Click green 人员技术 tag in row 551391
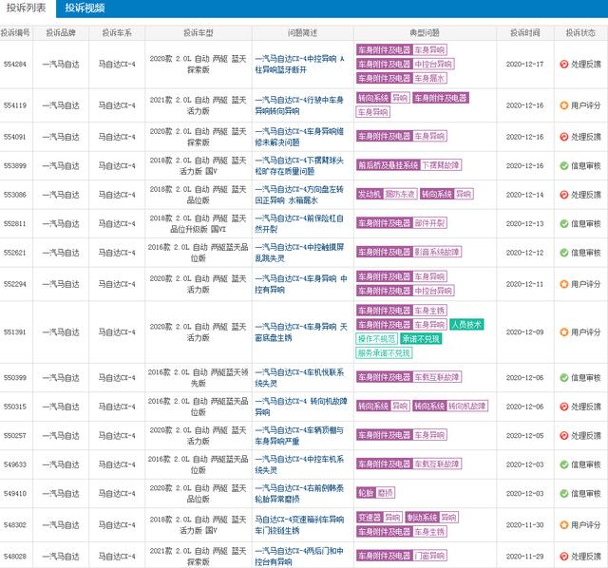 coord(466,324)
